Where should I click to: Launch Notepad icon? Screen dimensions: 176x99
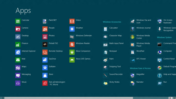tap(105, 52)
